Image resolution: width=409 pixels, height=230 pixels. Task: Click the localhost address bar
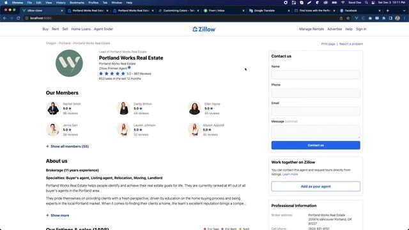183,19
